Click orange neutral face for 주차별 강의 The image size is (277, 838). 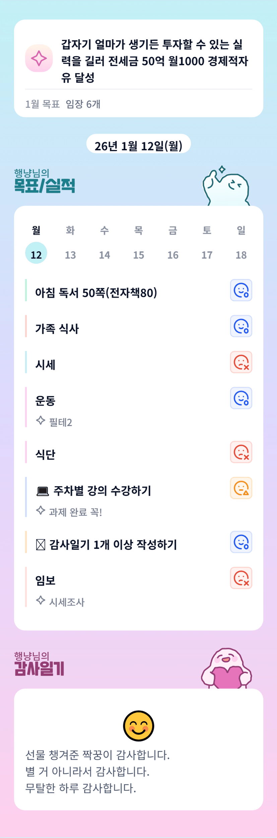point(241,488)
